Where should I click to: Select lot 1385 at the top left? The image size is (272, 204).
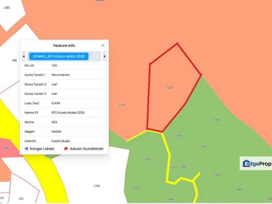[x=6, y=8]
